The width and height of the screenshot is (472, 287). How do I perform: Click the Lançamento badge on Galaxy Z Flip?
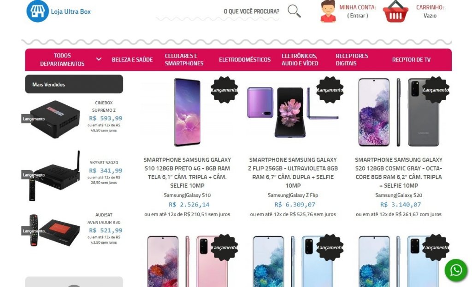(330, 90)
